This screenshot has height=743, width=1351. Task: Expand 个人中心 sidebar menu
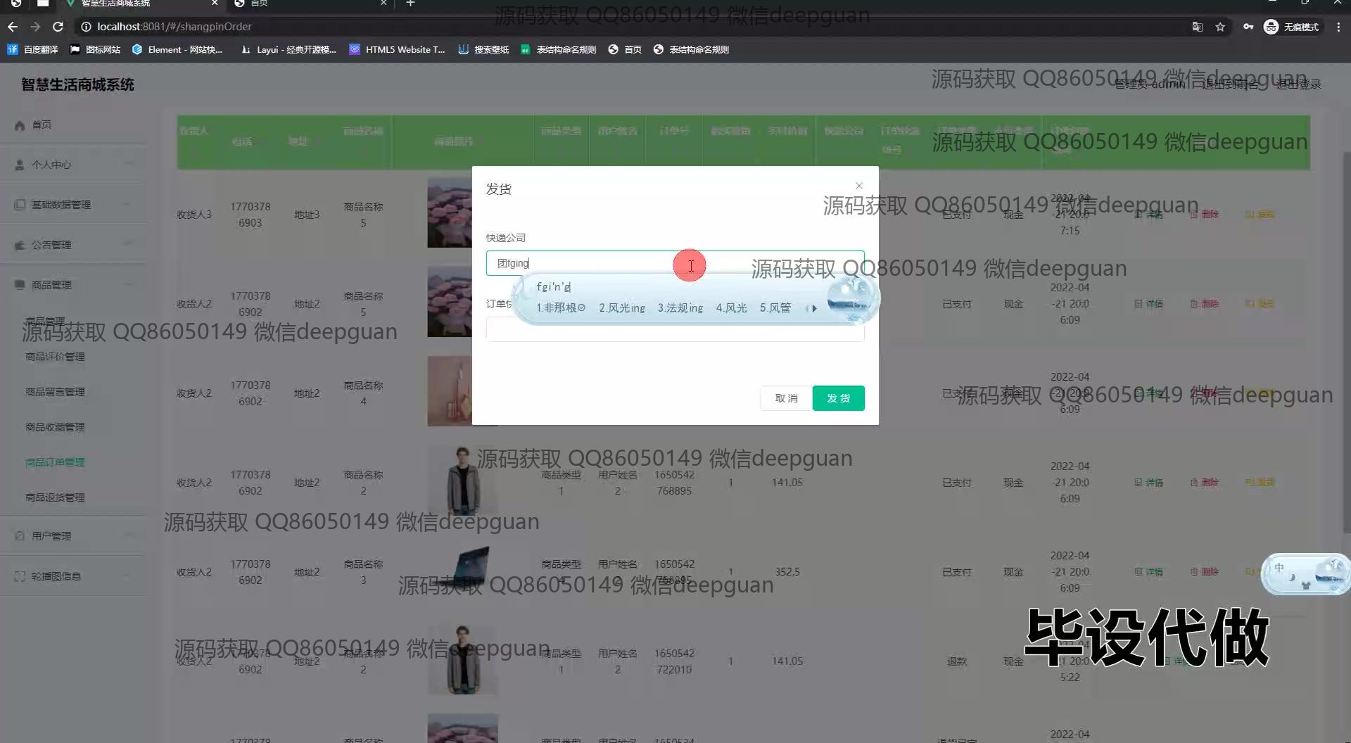coord(73,165)
